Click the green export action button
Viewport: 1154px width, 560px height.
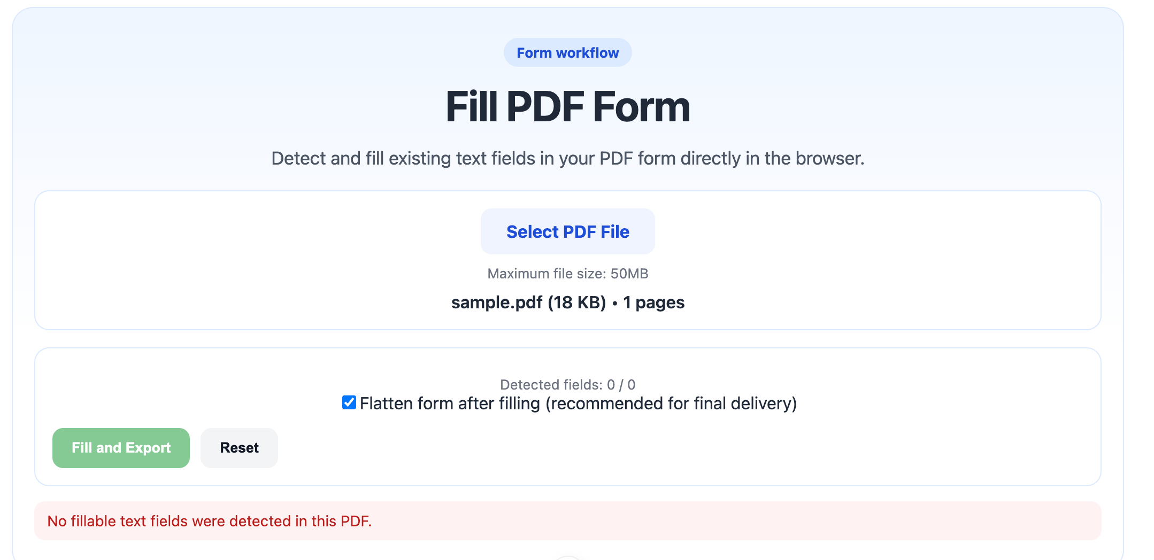[x=120, y=448]
